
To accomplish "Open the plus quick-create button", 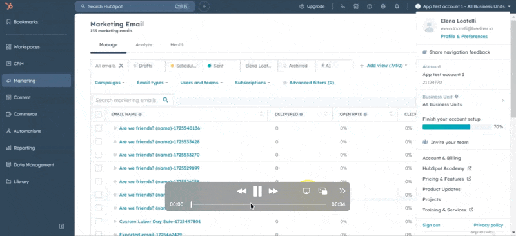I will 204,6.
